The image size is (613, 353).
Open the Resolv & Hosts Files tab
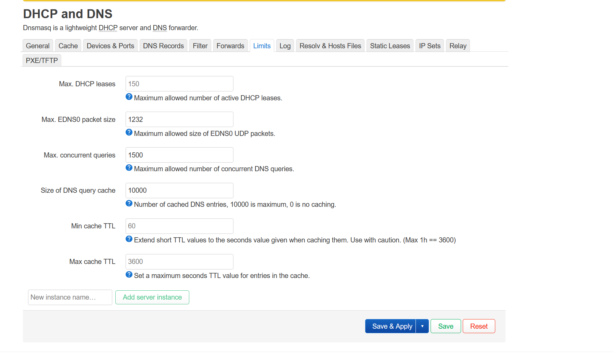point(330,46)
